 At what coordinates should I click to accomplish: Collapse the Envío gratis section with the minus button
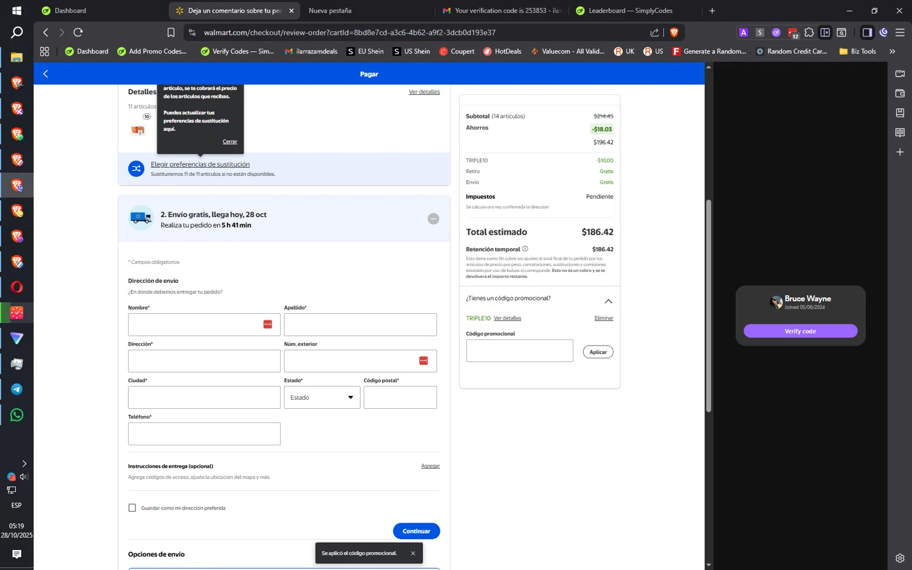coord(434,218)
